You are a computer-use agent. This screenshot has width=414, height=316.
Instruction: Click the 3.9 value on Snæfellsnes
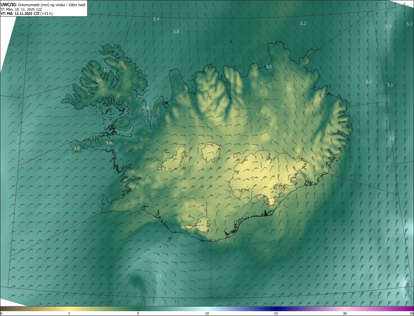pyautogui.click(x=109, y=143)
